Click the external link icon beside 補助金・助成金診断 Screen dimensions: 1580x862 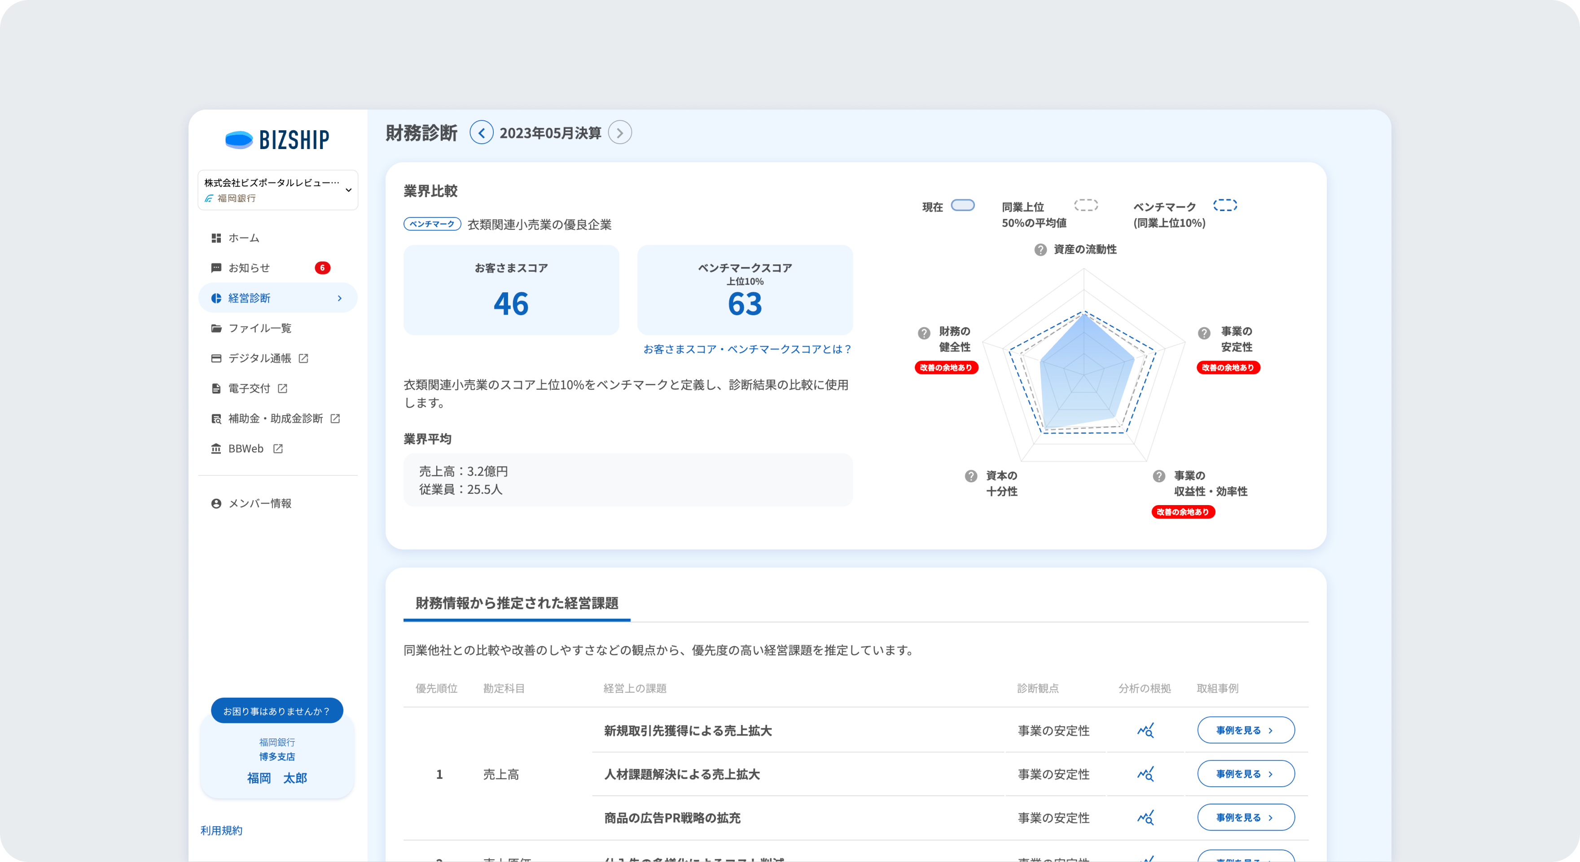coord(335,418)
